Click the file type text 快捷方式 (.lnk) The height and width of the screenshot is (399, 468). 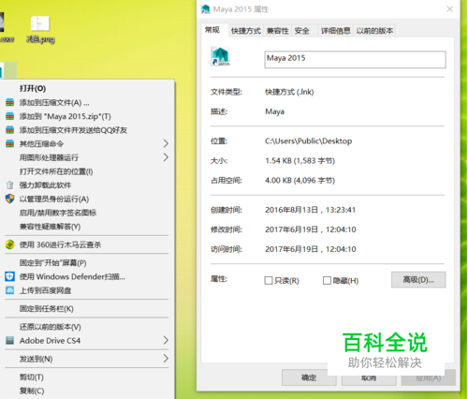click(x=289, y=92)
